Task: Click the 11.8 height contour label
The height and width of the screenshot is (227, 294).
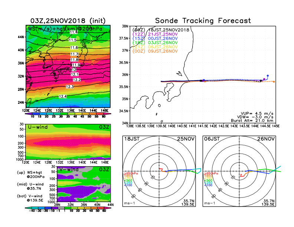Action: pos(74,60)
